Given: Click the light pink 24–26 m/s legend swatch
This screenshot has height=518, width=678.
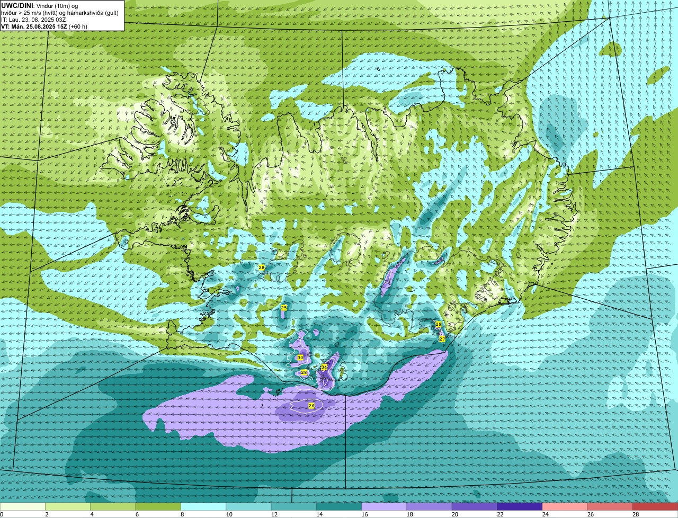Looking at the screenshot, I should (x=565, y=507).
